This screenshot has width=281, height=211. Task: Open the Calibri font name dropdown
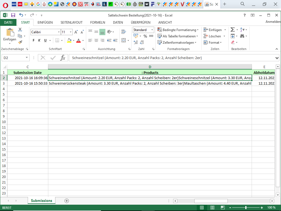45,32
